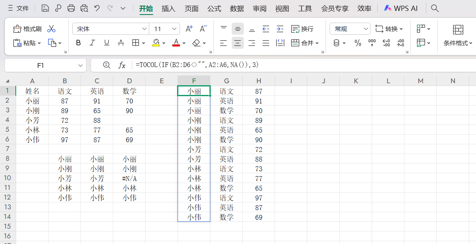Expand the font size 11 dropdown
The image size is (476, 244).
tap(174, 29)
